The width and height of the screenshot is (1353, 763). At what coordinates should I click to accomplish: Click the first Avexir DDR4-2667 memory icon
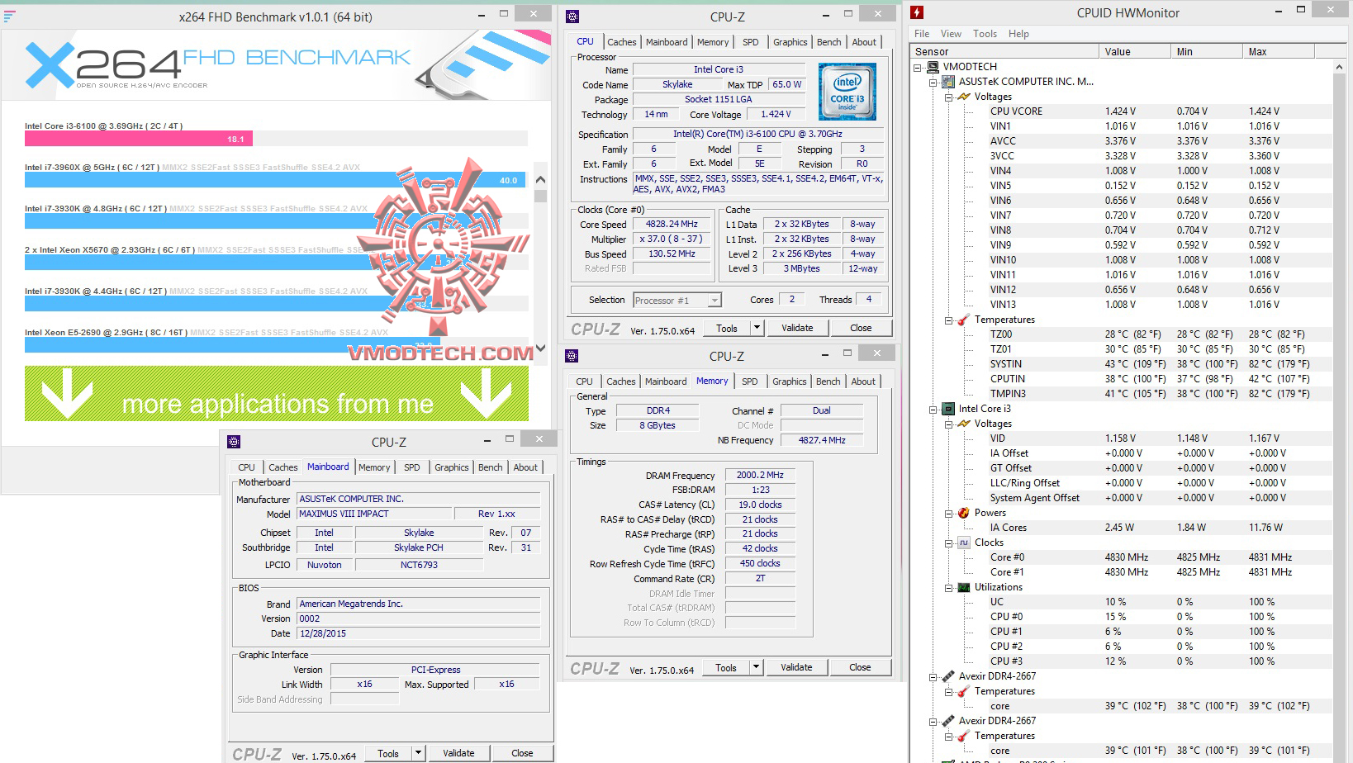[x=948, y=676]
